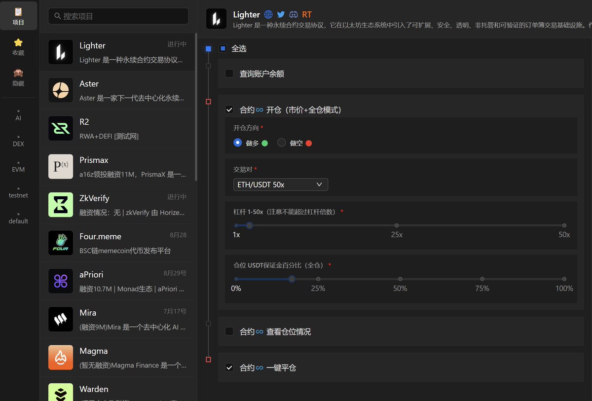Click Prismax project name
This screenshot has height=401, width=592.
94,160
